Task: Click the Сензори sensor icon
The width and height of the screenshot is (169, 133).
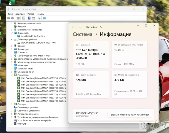Action: pyautogui.click(x=15, y=104)
